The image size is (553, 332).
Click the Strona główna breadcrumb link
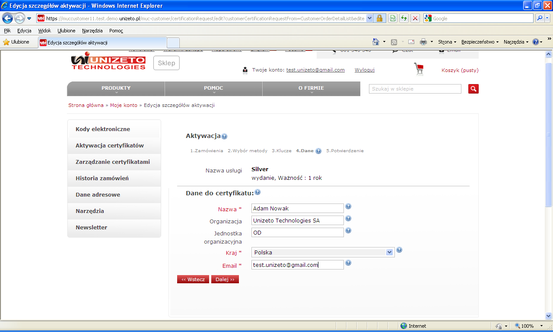tap(86, 105)
